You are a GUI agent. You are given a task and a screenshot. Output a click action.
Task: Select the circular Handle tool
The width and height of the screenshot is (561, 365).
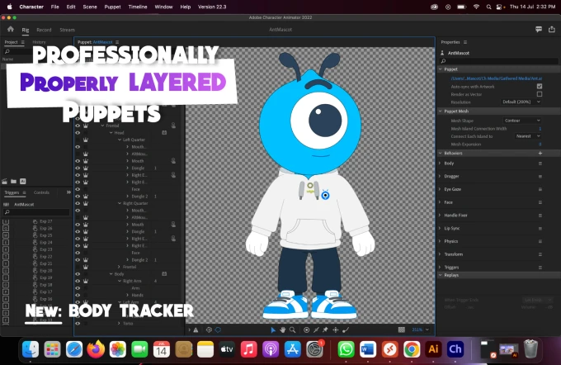pos(307,329)
